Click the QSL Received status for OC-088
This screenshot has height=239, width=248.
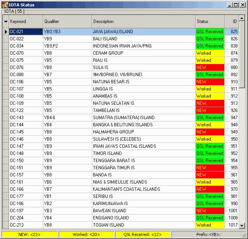coord(210,75)
